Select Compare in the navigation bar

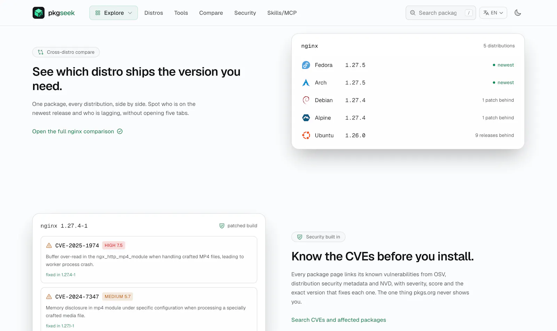[211, 13]
